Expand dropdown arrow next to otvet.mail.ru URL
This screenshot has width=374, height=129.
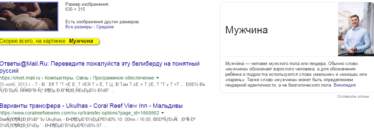pyautogui.click(x=158, y=78)
